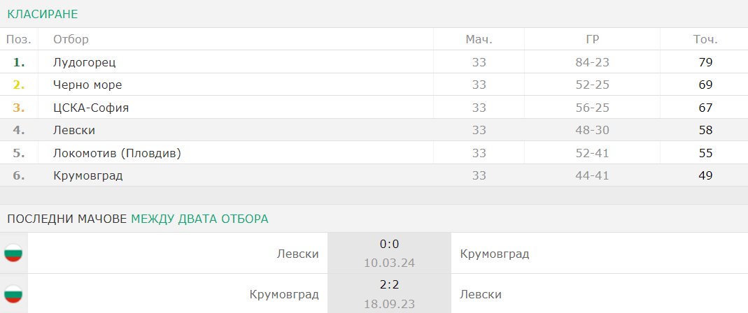This screenshot has height=313, width=748.
Task: Click the МЕЖДУ ДВАТА ОТБОРА heading
Action: (x=199, y=219)
